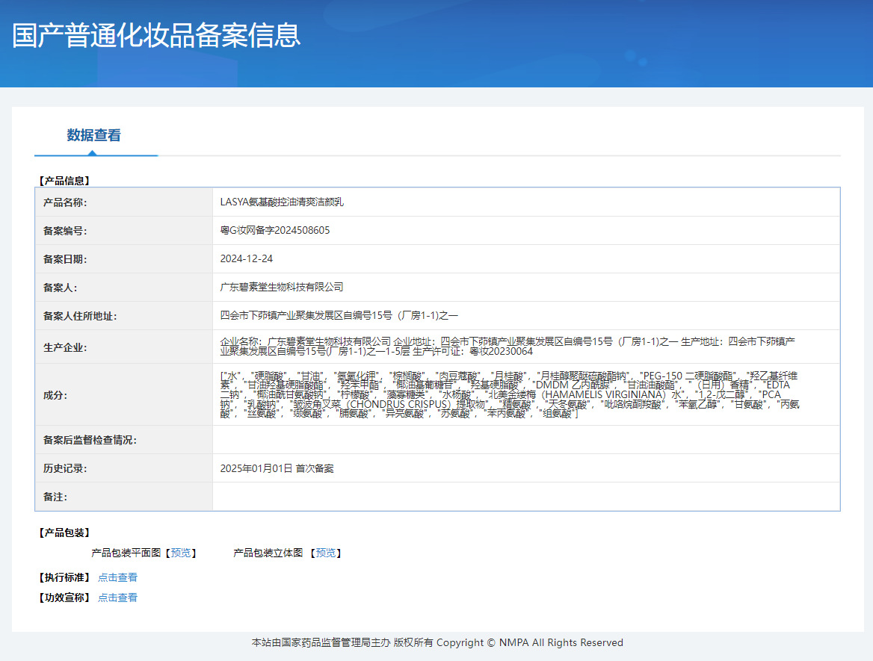Click the 成分 label
The height and width of the screenshot is (661, 873).
click(55, 396)
